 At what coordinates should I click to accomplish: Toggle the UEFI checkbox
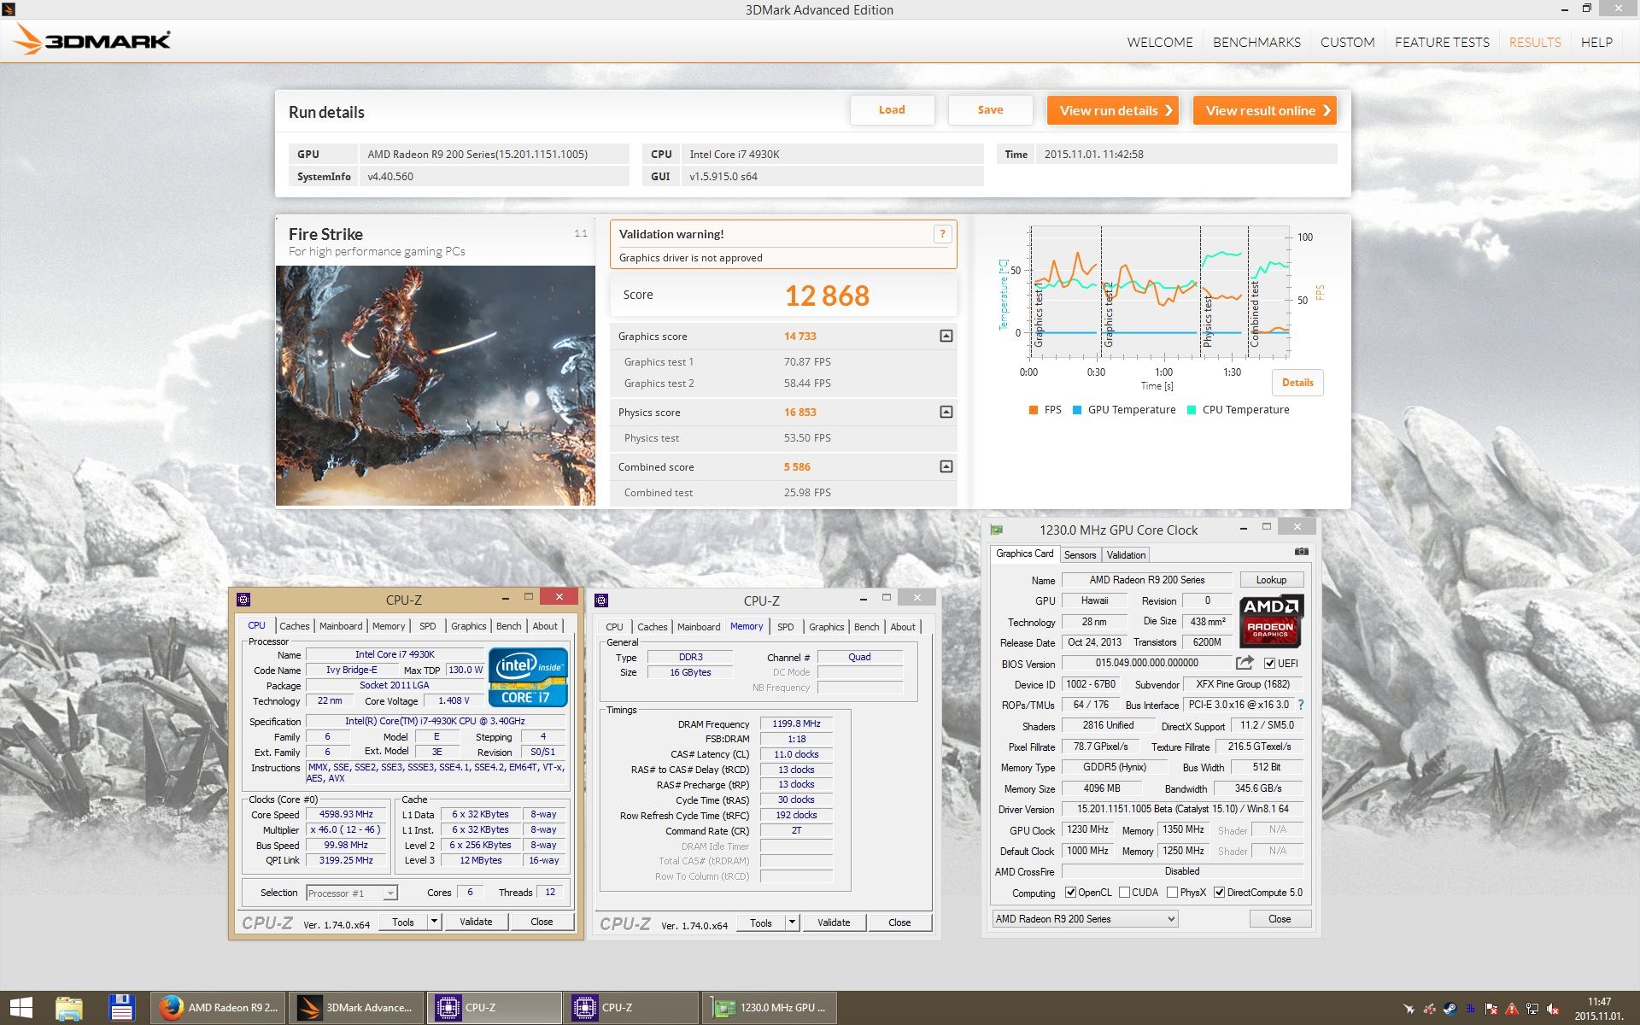click(x=1269, y=664)
